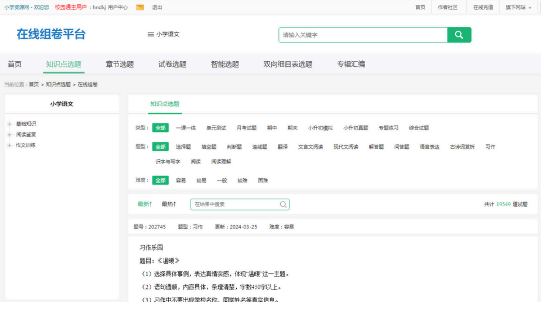Select the 知识点选题 tab in content panel

[165, 104]
